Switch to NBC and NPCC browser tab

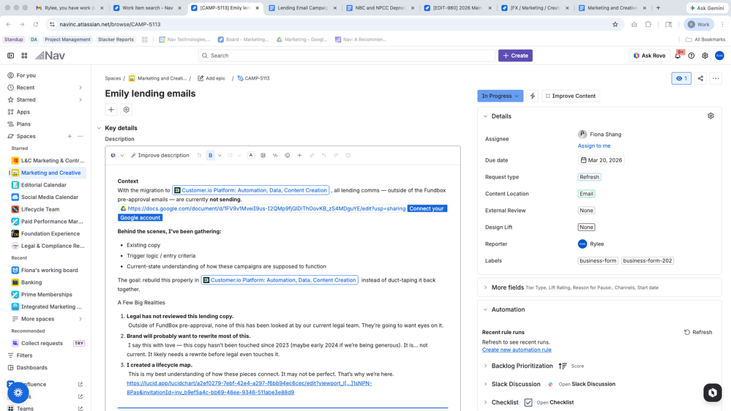[x=380, y=8]
